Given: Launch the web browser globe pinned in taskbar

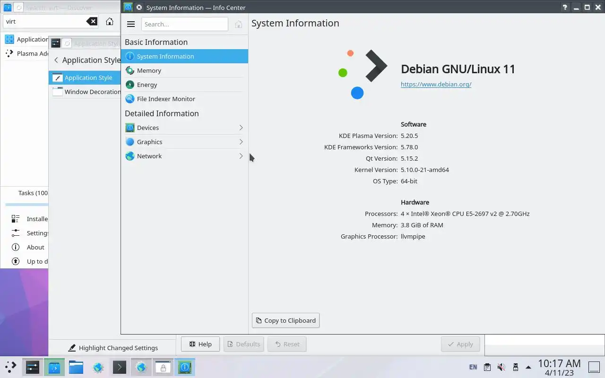Looking at the screenshot, I should pyautogui.click(x=98, y=367).
